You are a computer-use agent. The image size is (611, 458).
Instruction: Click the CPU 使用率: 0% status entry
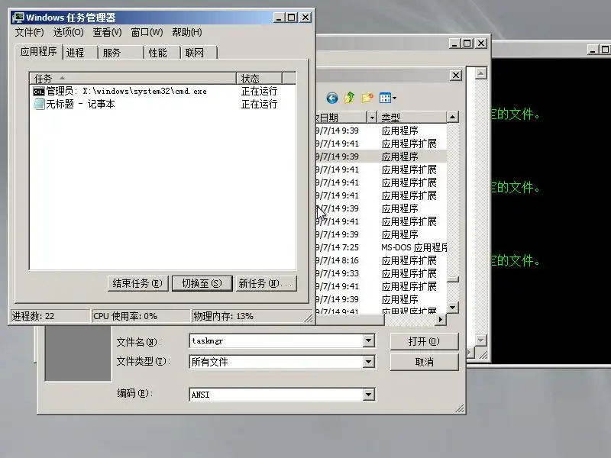click(x=141, y=316)
